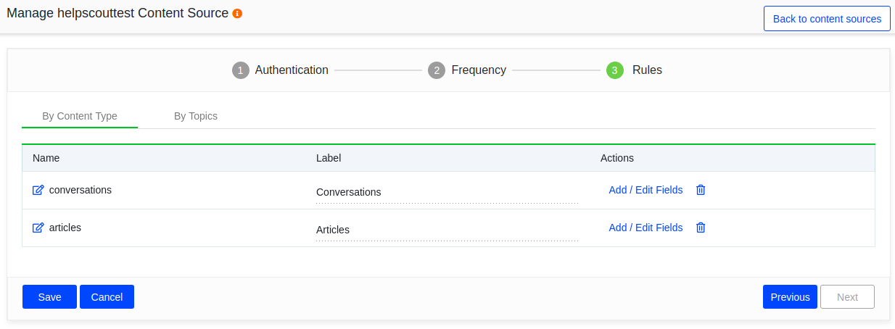Save the content source rules

click(x=49, y=297)
